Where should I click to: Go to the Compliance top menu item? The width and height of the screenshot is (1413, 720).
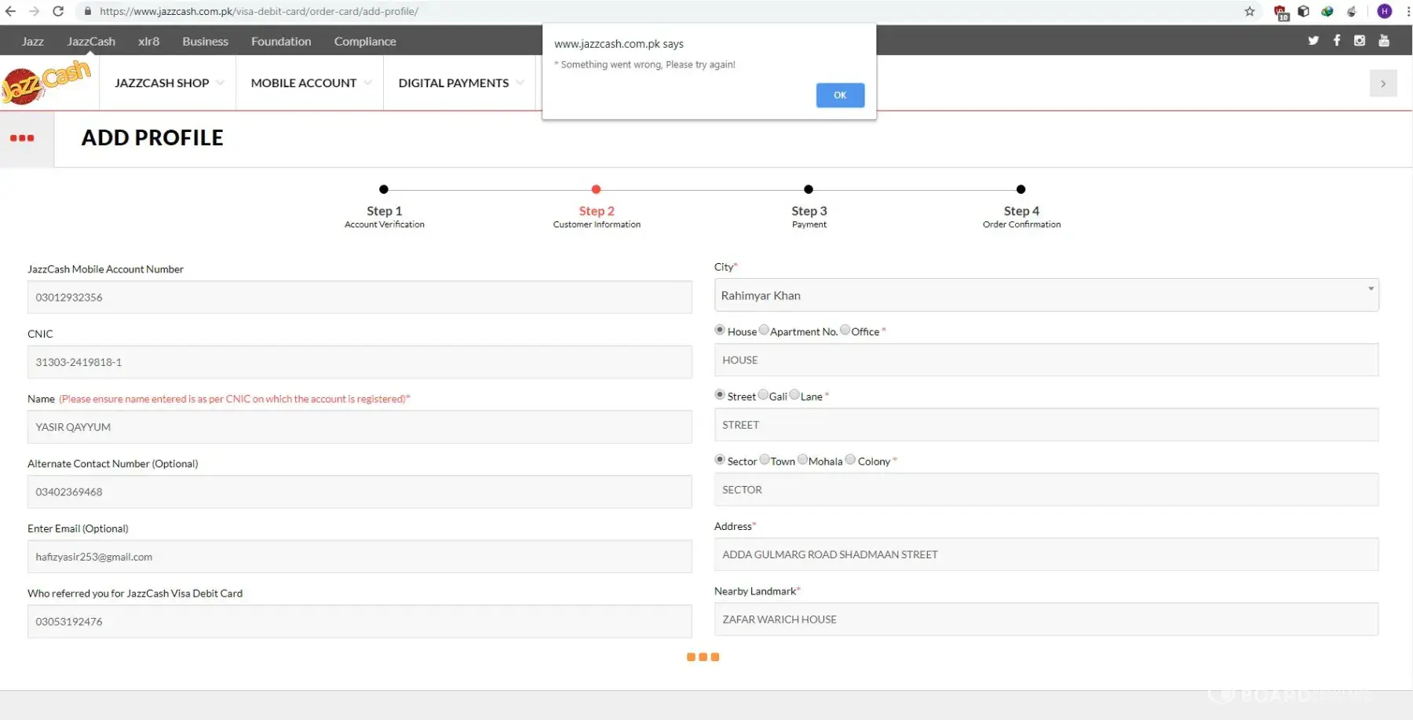click(x=365, y=42)
